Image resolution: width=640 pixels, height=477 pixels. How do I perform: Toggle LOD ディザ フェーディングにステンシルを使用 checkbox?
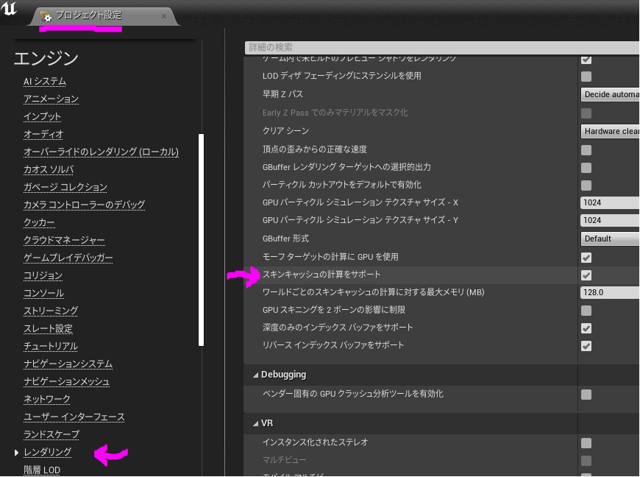pyautogui.click(x=586, y=77)
